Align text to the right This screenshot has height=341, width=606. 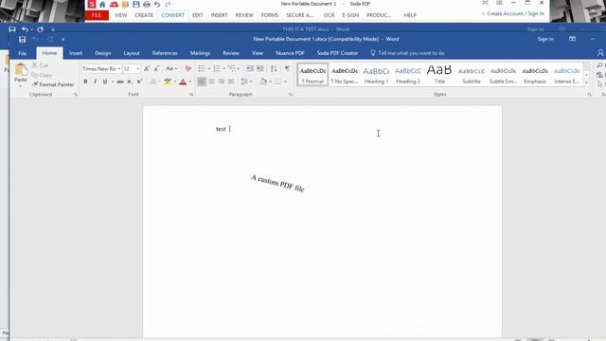[x=221, y=81]
